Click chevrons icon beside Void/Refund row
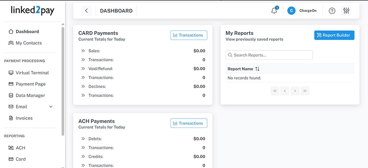Viewport: 368px width, 168px height. point(83,69)
